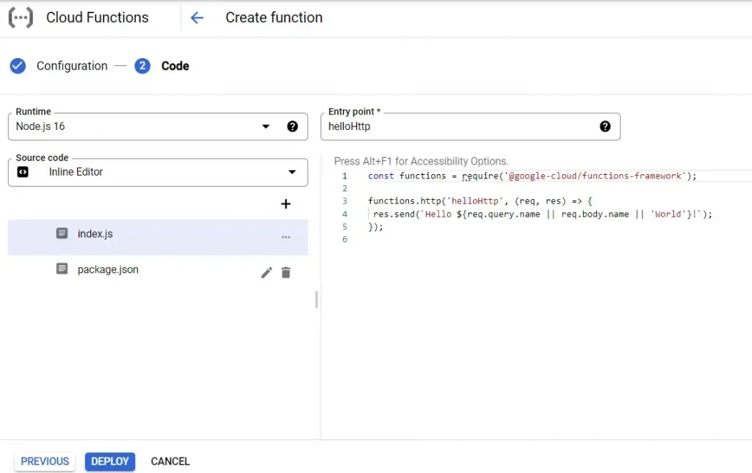Deploy the function with DEPLOY button
This screenshot has width=752, height=473.
(x=110, y=461)
